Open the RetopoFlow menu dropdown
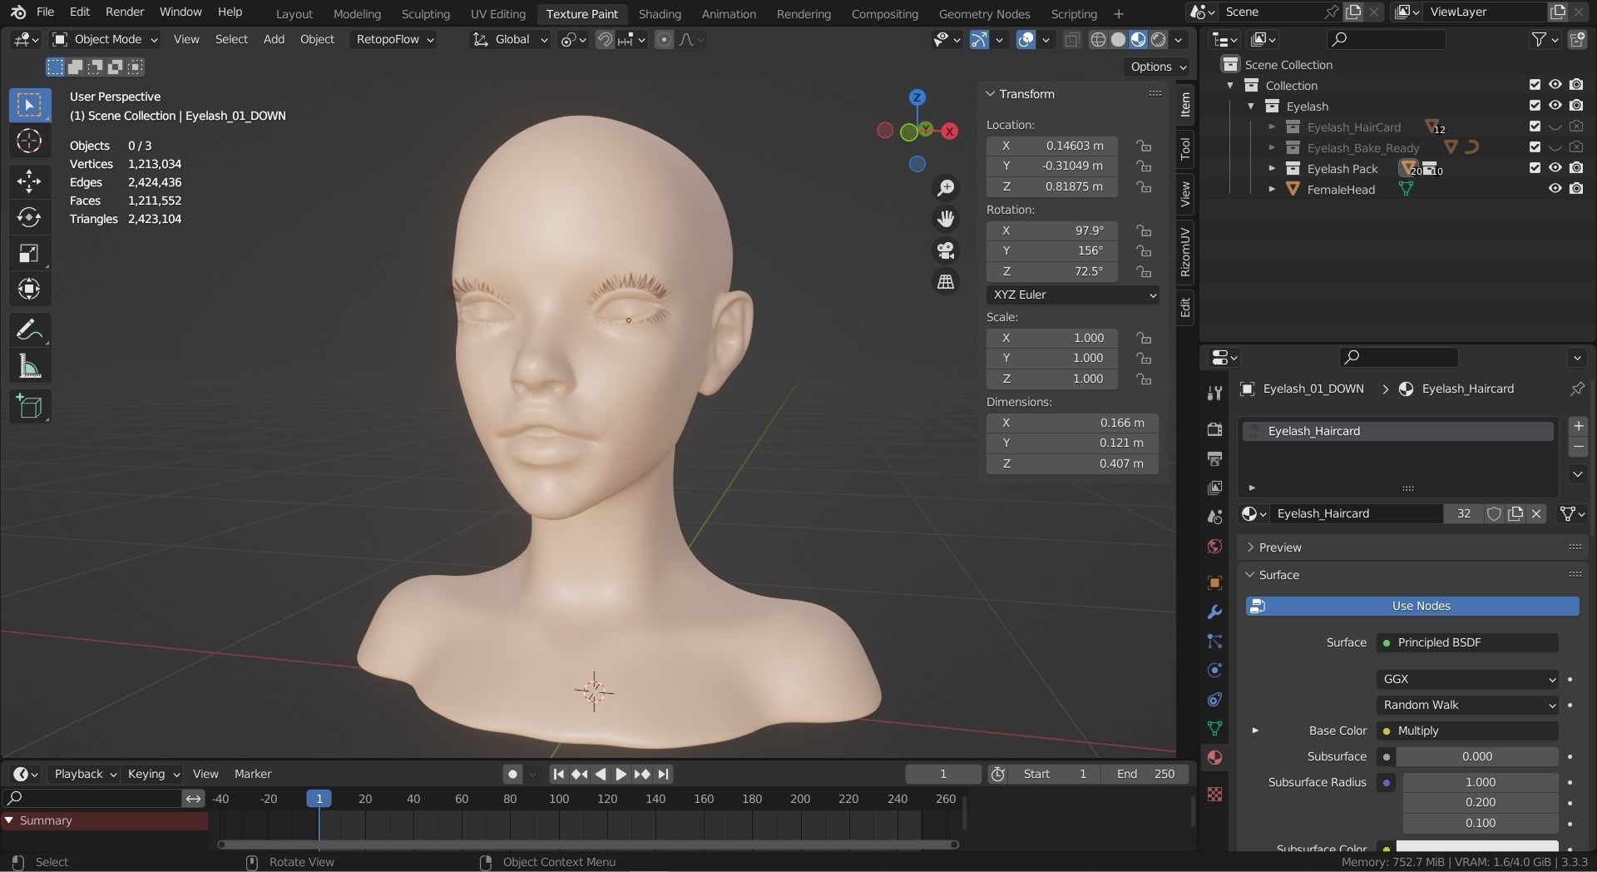The image size is (1597, 872). [395, 39]
